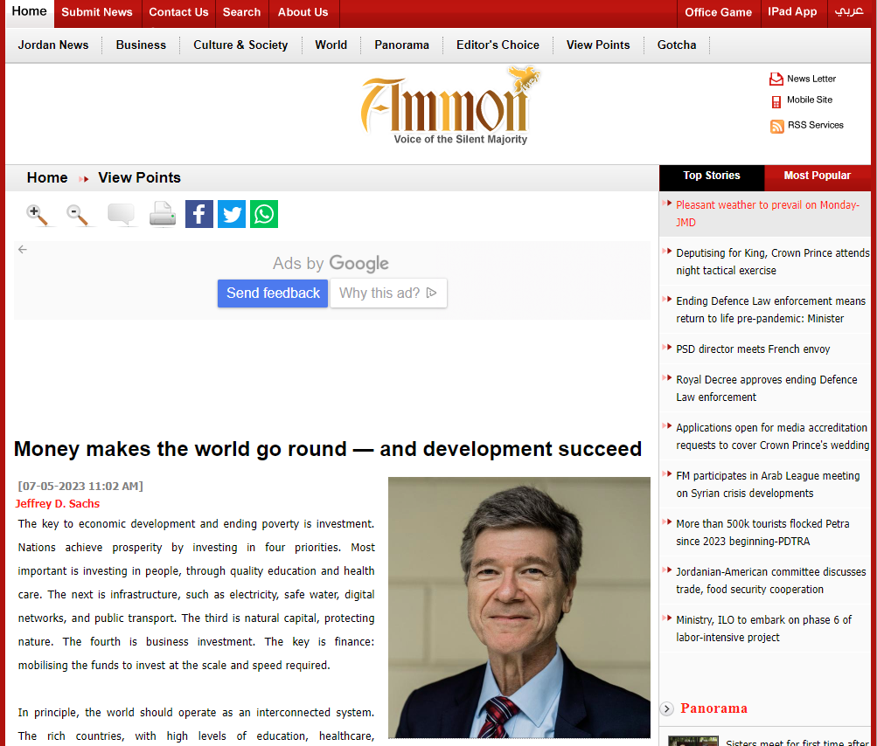The width and height of the screenshot is (877, 746).
Task: Open media accreditation applications story
Action: (772, 437)
